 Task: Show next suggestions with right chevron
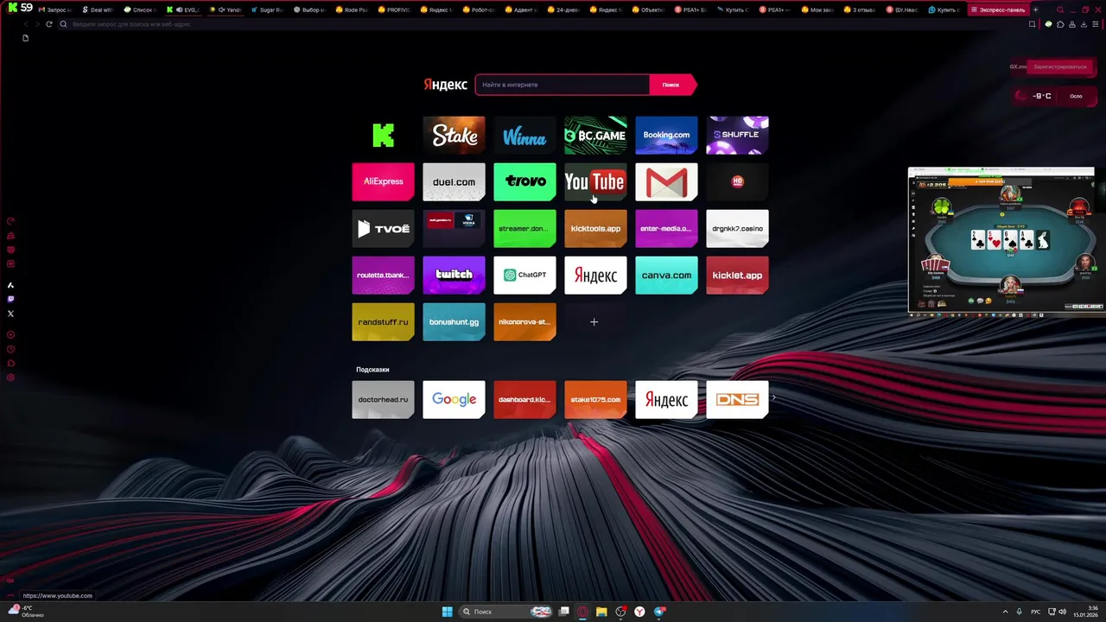pos(774,398)
